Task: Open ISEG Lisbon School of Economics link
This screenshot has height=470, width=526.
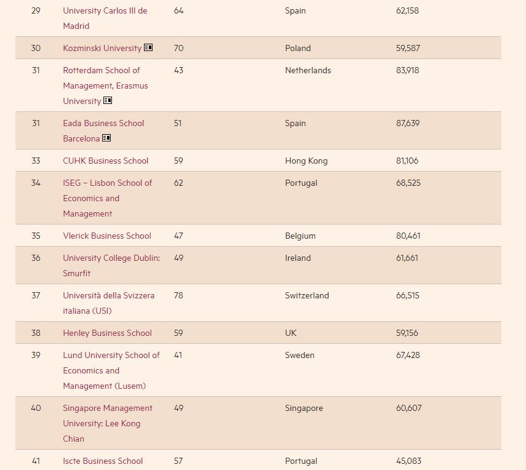Action: (107, 198)
